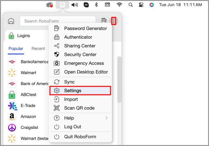This screenshot has height=146, width=209.
Task: Click the Help submenu chevron arrow
Action: (107, 118)
